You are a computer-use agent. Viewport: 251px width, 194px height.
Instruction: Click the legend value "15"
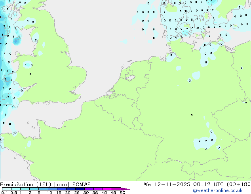tap(59, 192)
